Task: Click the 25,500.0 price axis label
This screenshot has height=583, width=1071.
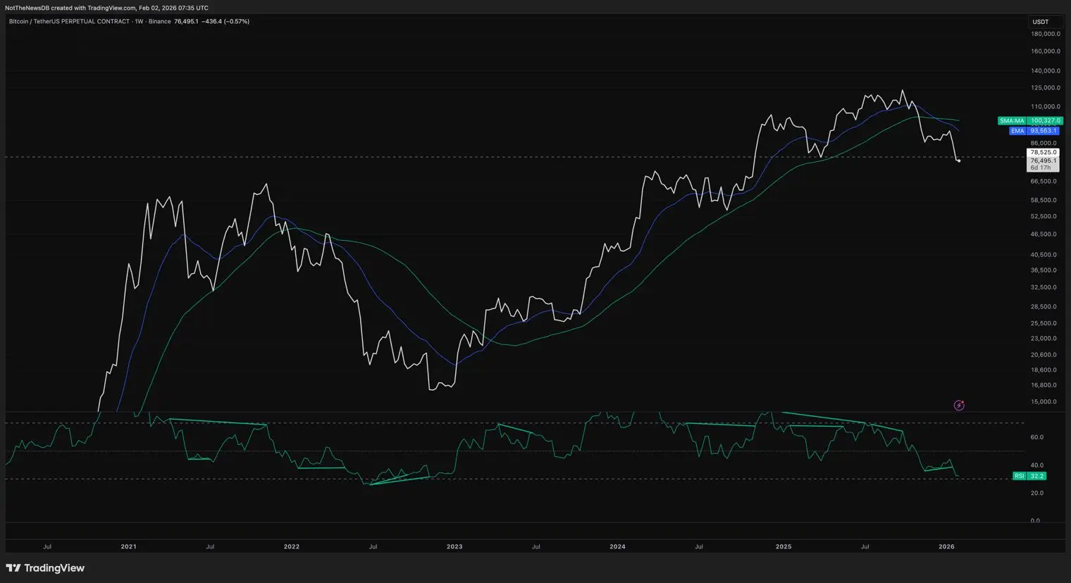Action: [x=1044, y=324]
